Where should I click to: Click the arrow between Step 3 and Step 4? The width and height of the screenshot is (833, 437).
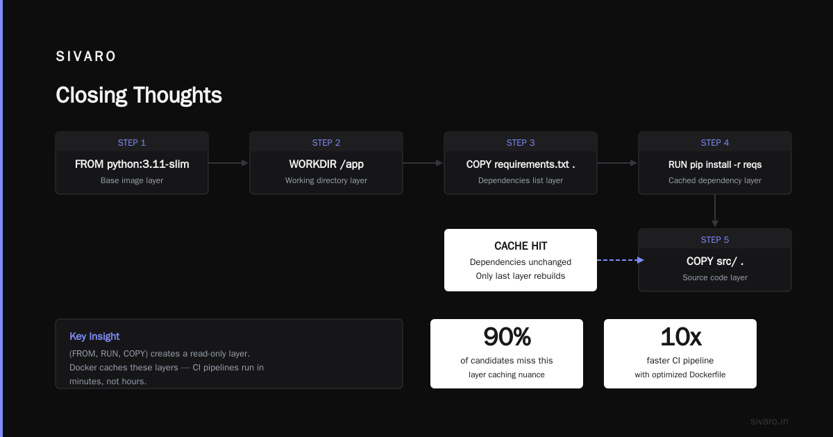pos(618,163)
